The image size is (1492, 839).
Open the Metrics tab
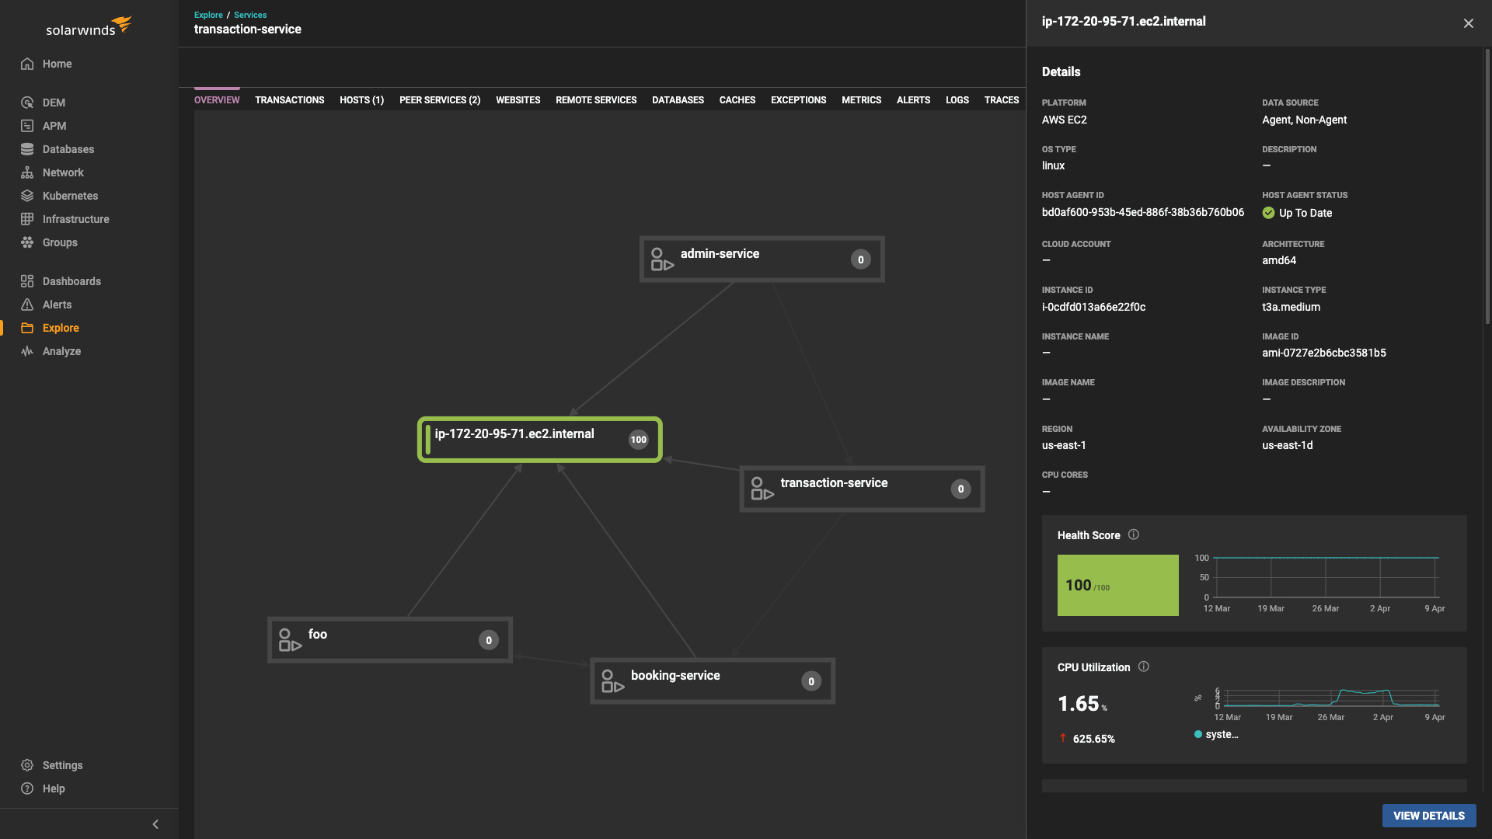pos(861,99)
